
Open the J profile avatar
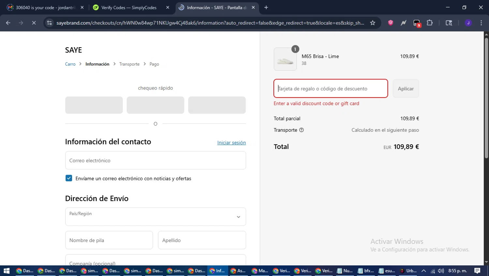tap(468, 23)
